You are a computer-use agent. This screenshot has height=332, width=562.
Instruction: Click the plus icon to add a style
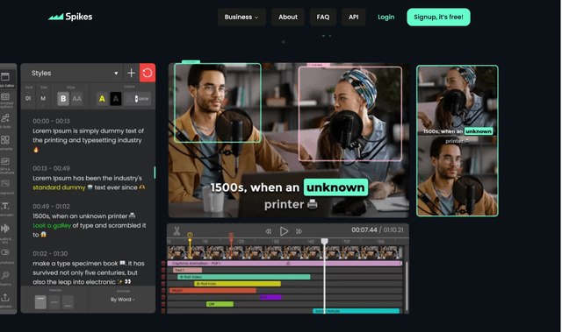(x=131, y=73)
